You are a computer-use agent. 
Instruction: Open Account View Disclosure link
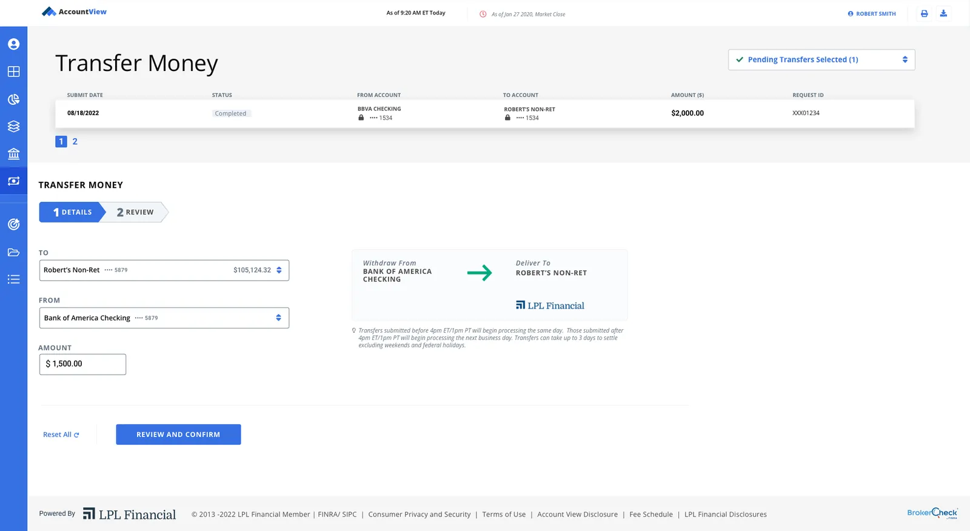tap(577, 514)
